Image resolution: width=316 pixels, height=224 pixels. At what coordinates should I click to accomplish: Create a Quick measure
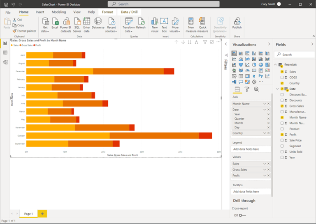[202, 25]
